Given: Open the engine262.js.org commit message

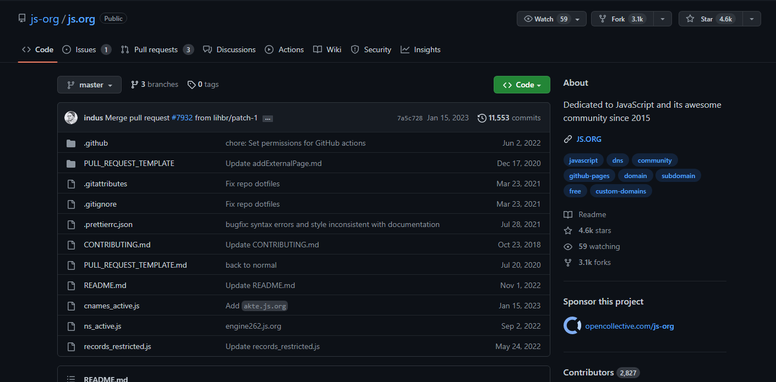Looking at the screenshot, I should (x=253, y=326).
